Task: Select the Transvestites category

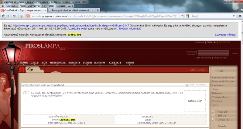Action: [220, 97]
